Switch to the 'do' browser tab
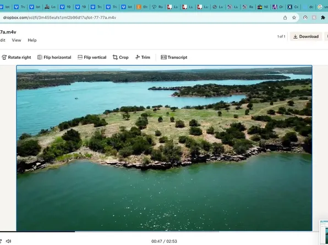The width and height of the screenshot is (328, 245). (x=308, y=7)
